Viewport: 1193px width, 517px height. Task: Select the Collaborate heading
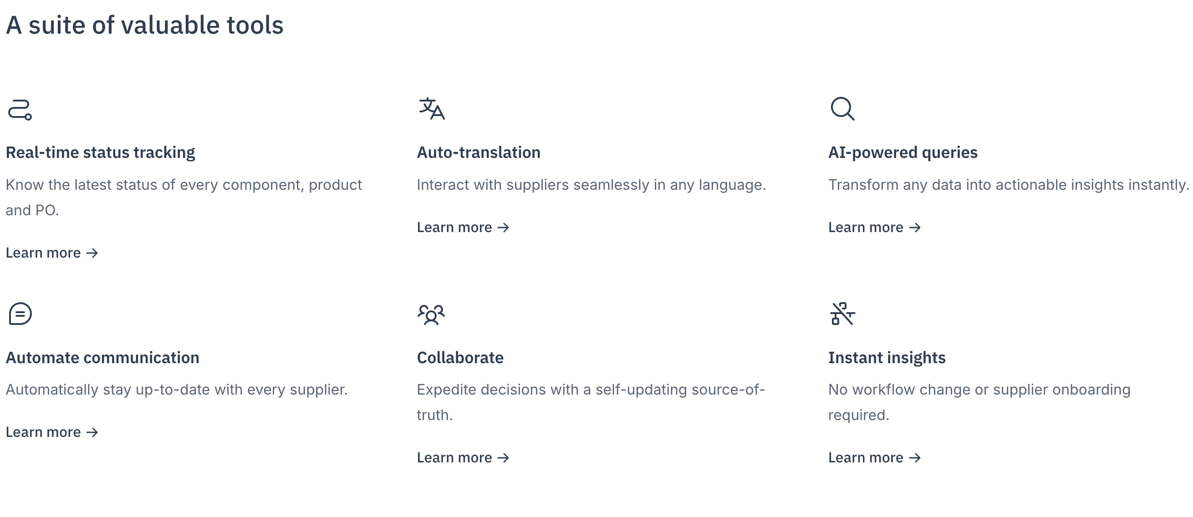pyautogui.click(x=460, y=358)
